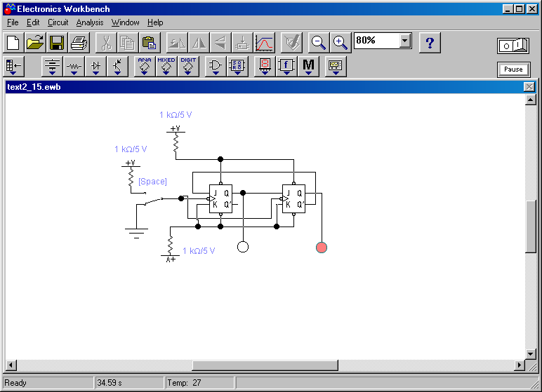Screen dimensions: 542x392
Task: Open the Miscellaneous M parts bin
Action: [308, 67]
